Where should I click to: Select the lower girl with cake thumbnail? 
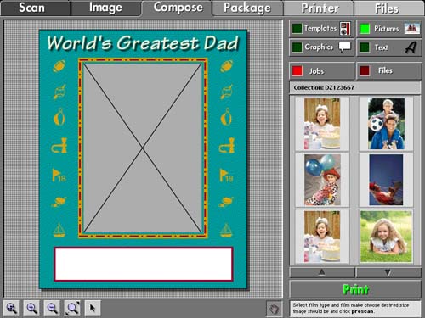pos(322,237)
